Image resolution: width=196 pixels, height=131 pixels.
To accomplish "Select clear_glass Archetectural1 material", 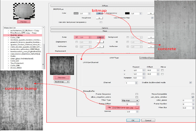I will click(22, 59).
